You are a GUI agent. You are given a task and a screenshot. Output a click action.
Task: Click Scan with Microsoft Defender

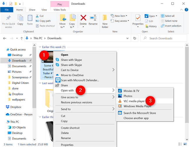[85, 80]
